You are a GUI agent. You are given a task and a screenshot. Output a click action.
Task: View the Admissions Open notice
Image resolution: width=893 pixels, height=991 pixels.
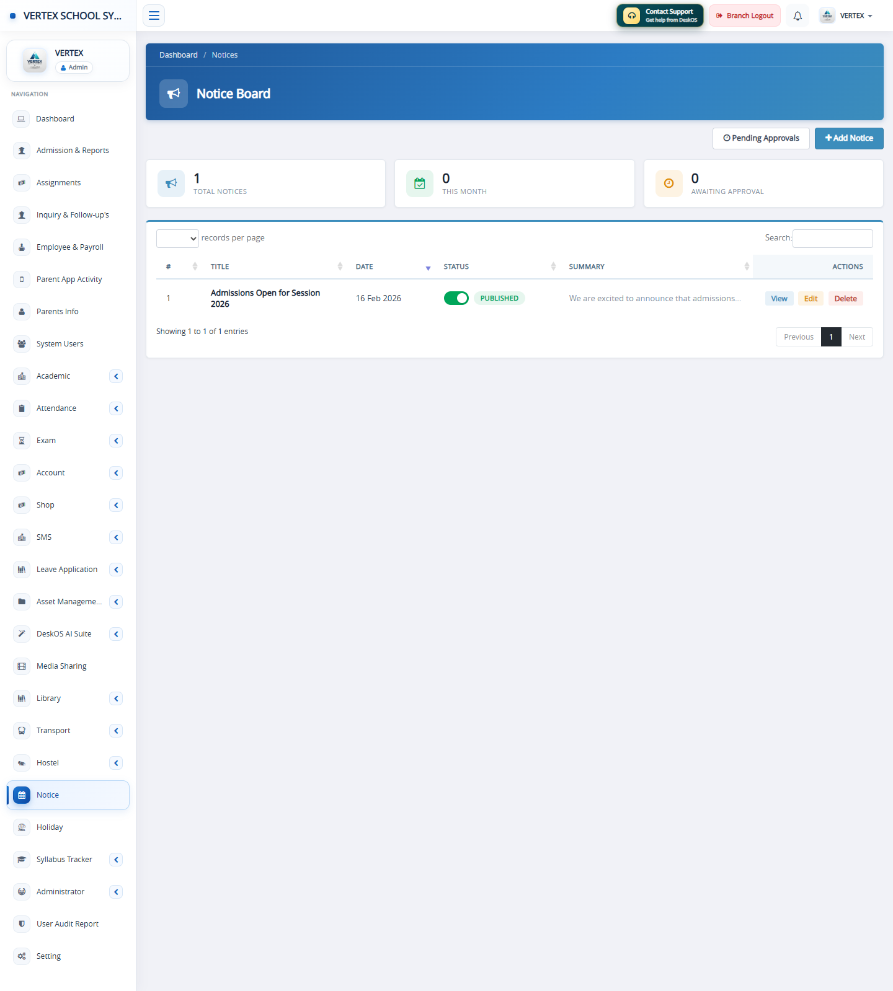coord(779,299)
